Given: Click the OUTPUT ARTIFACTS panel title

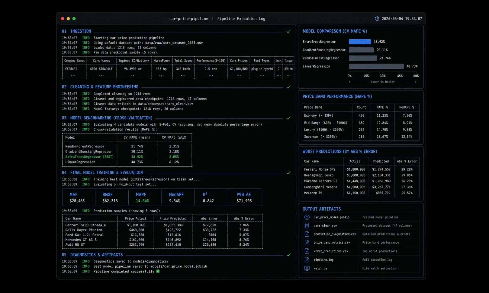Looking at the screenshot, I should coord(322,209).
